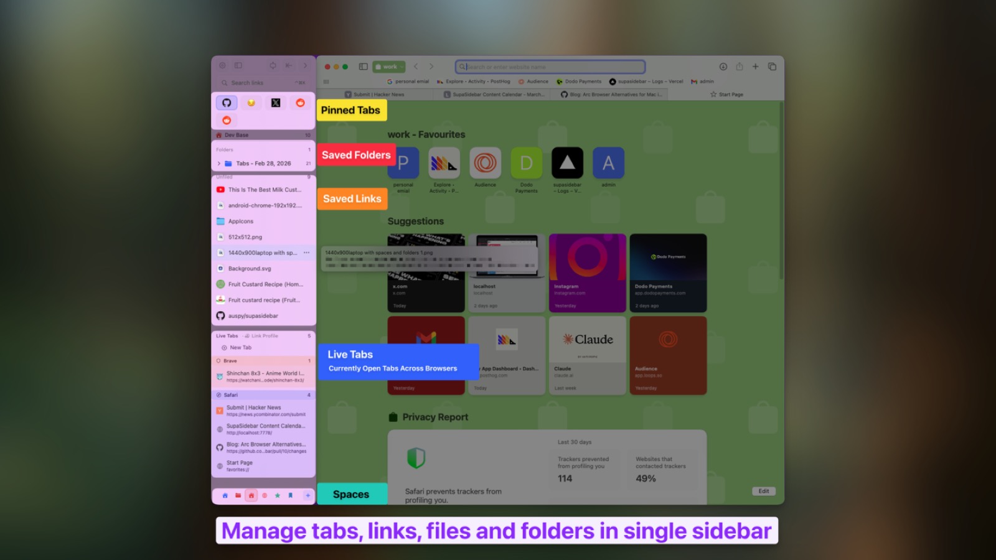Open the 512x512.png file
The image size is (996, 560).
(263, 237)
